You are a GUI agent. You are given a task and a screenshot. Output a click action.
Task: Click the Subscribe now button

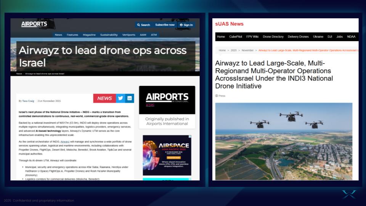[165, 25]
